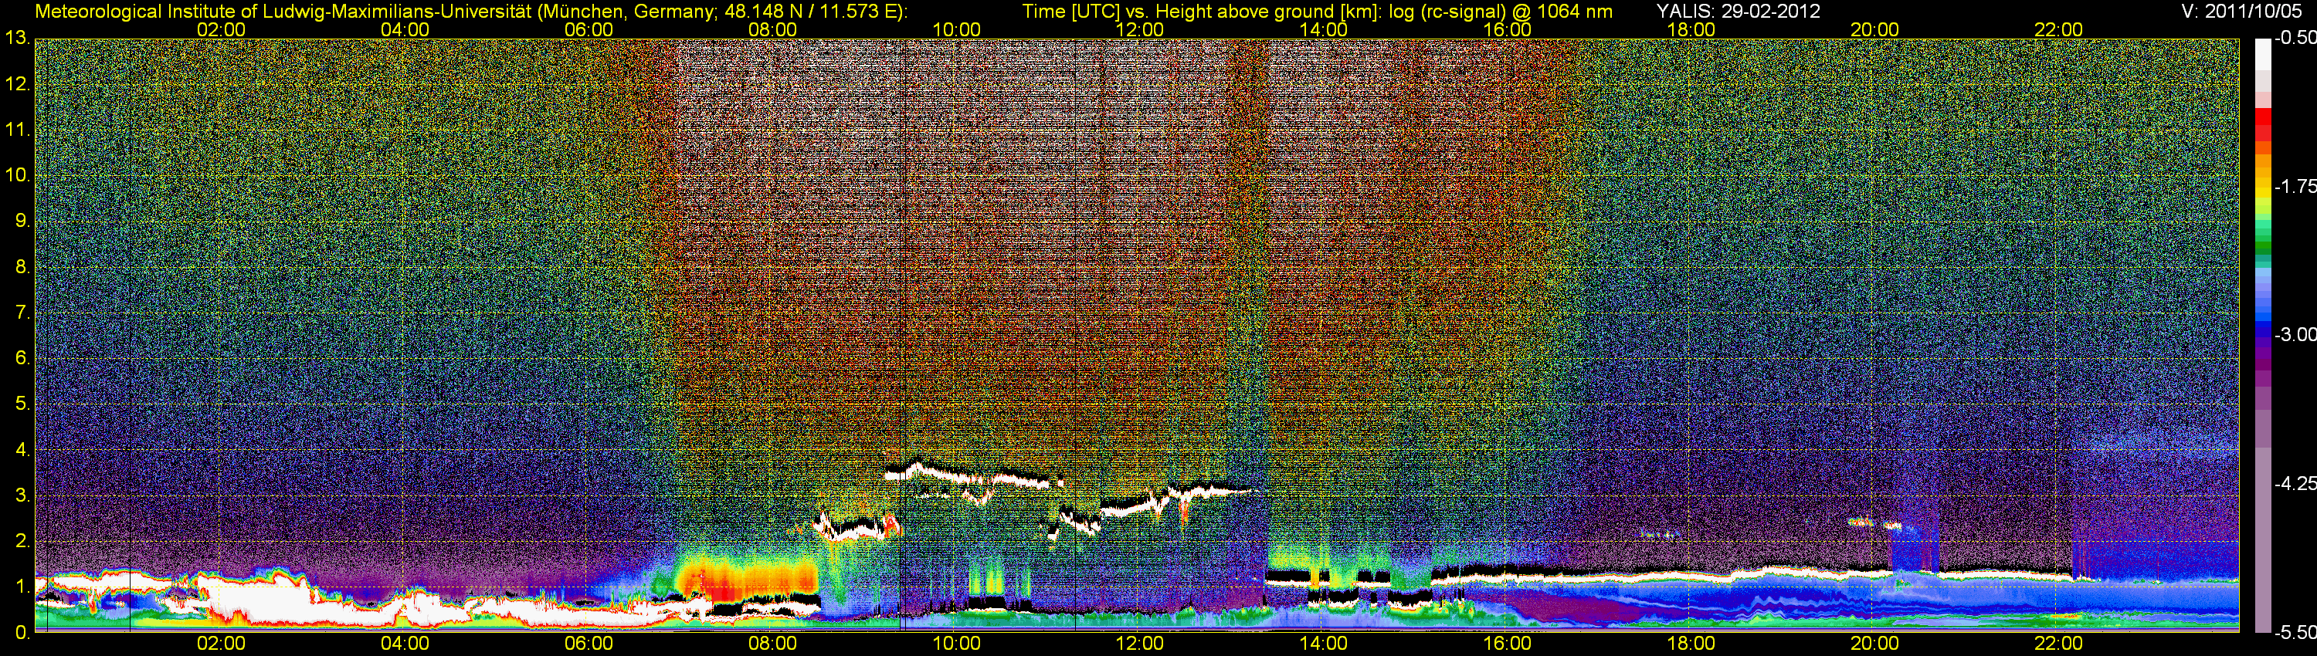2317x656 pixels.
Task: Click the 04:00 label on the bottom time axis
Action: (x=405, y=644)
